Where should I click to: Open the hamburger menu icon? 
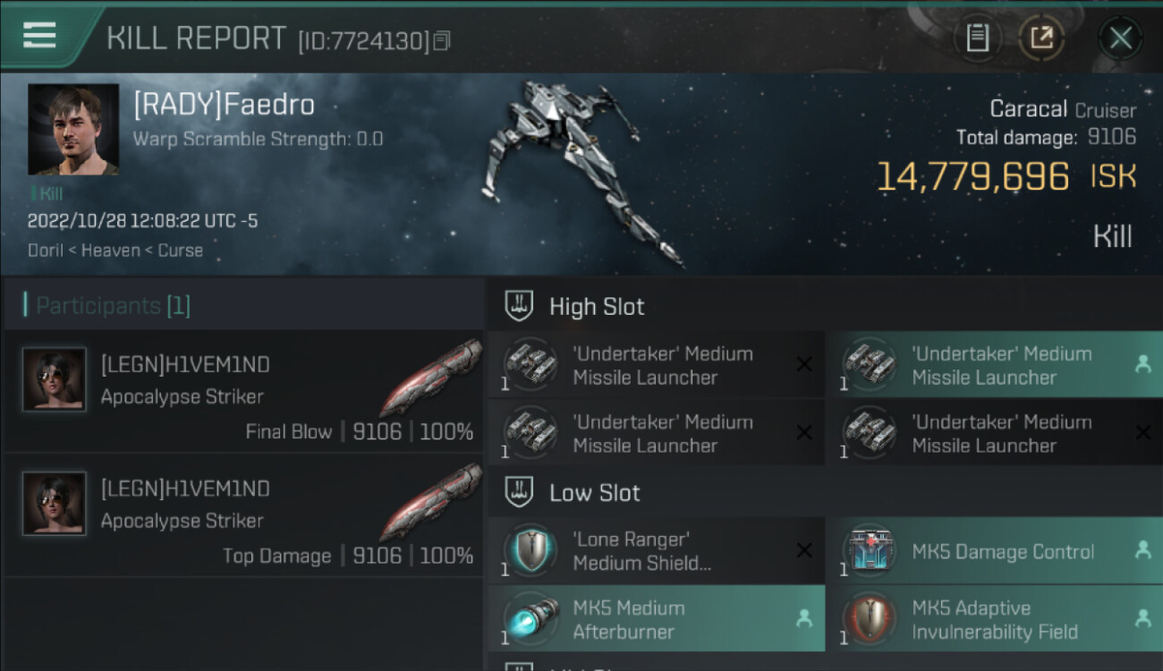click(x=39, y=35)
